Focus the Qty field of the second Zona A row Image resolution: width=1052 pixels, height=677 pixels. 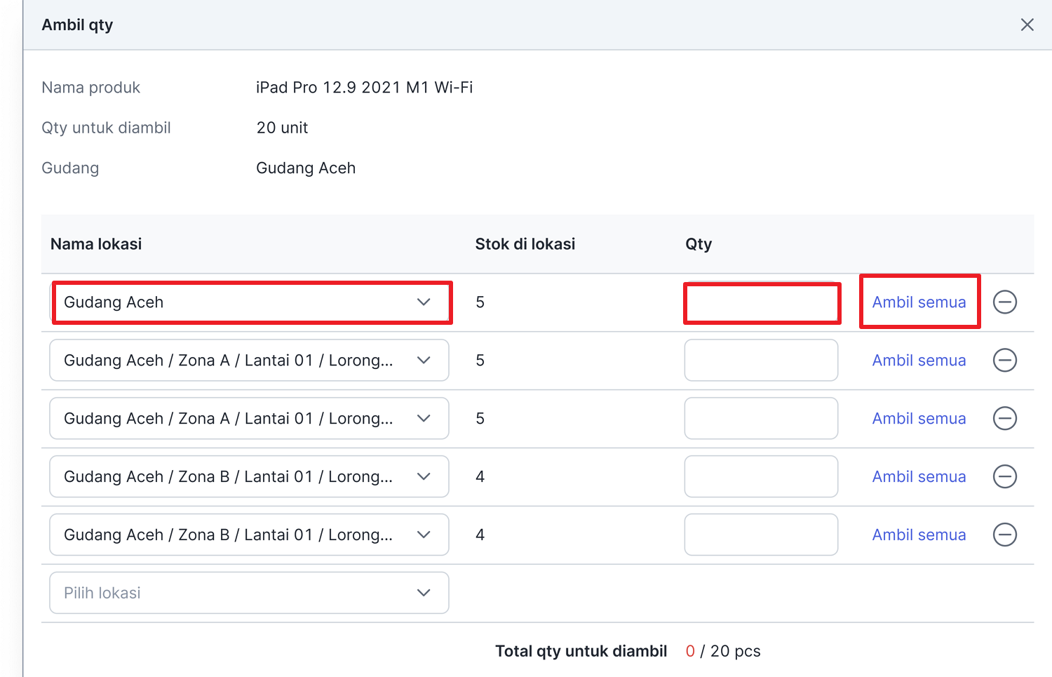pyautogui.click(x=761, y=419)
